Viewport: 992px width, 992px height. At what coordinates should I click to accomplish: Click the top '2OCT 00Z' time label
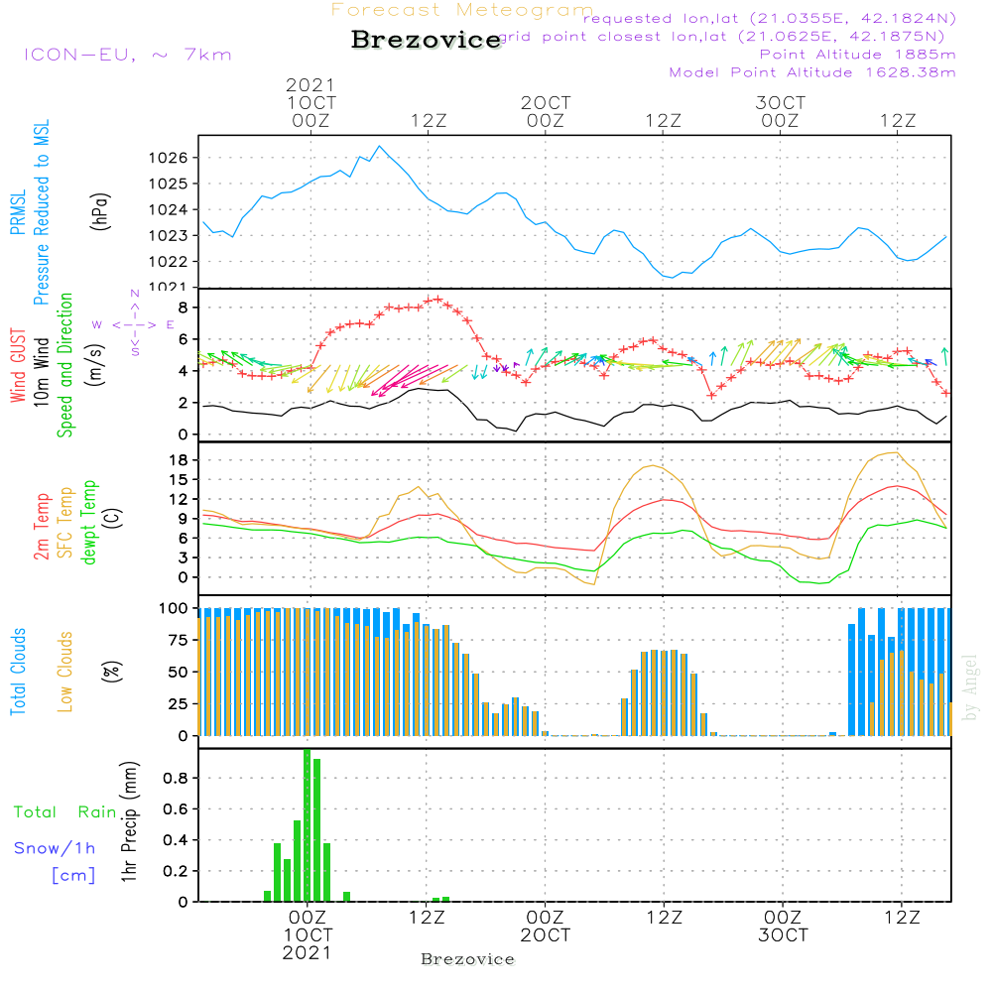(546, 111)
